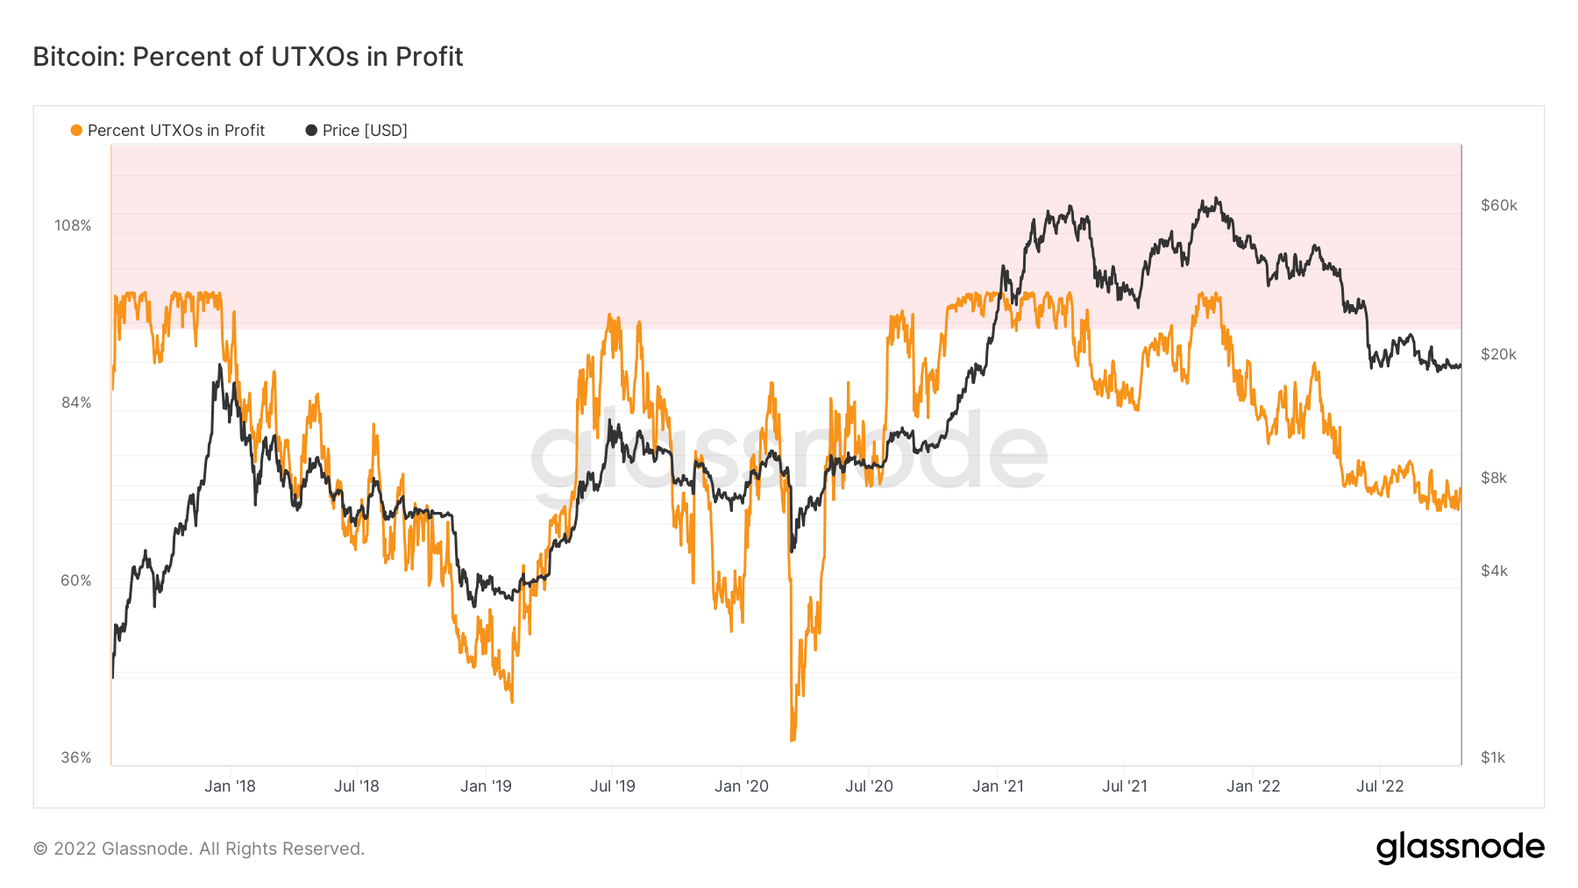
Task: Select the Jul '22 x-axis label
Action: click(1380, 786)
